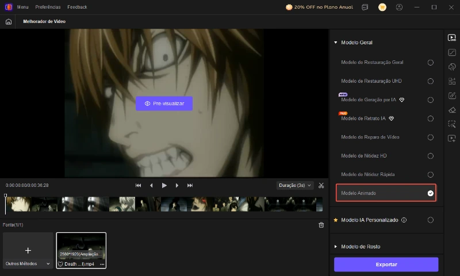Open Preferências menu
460x276 pixels.
(x=48, y=7)
